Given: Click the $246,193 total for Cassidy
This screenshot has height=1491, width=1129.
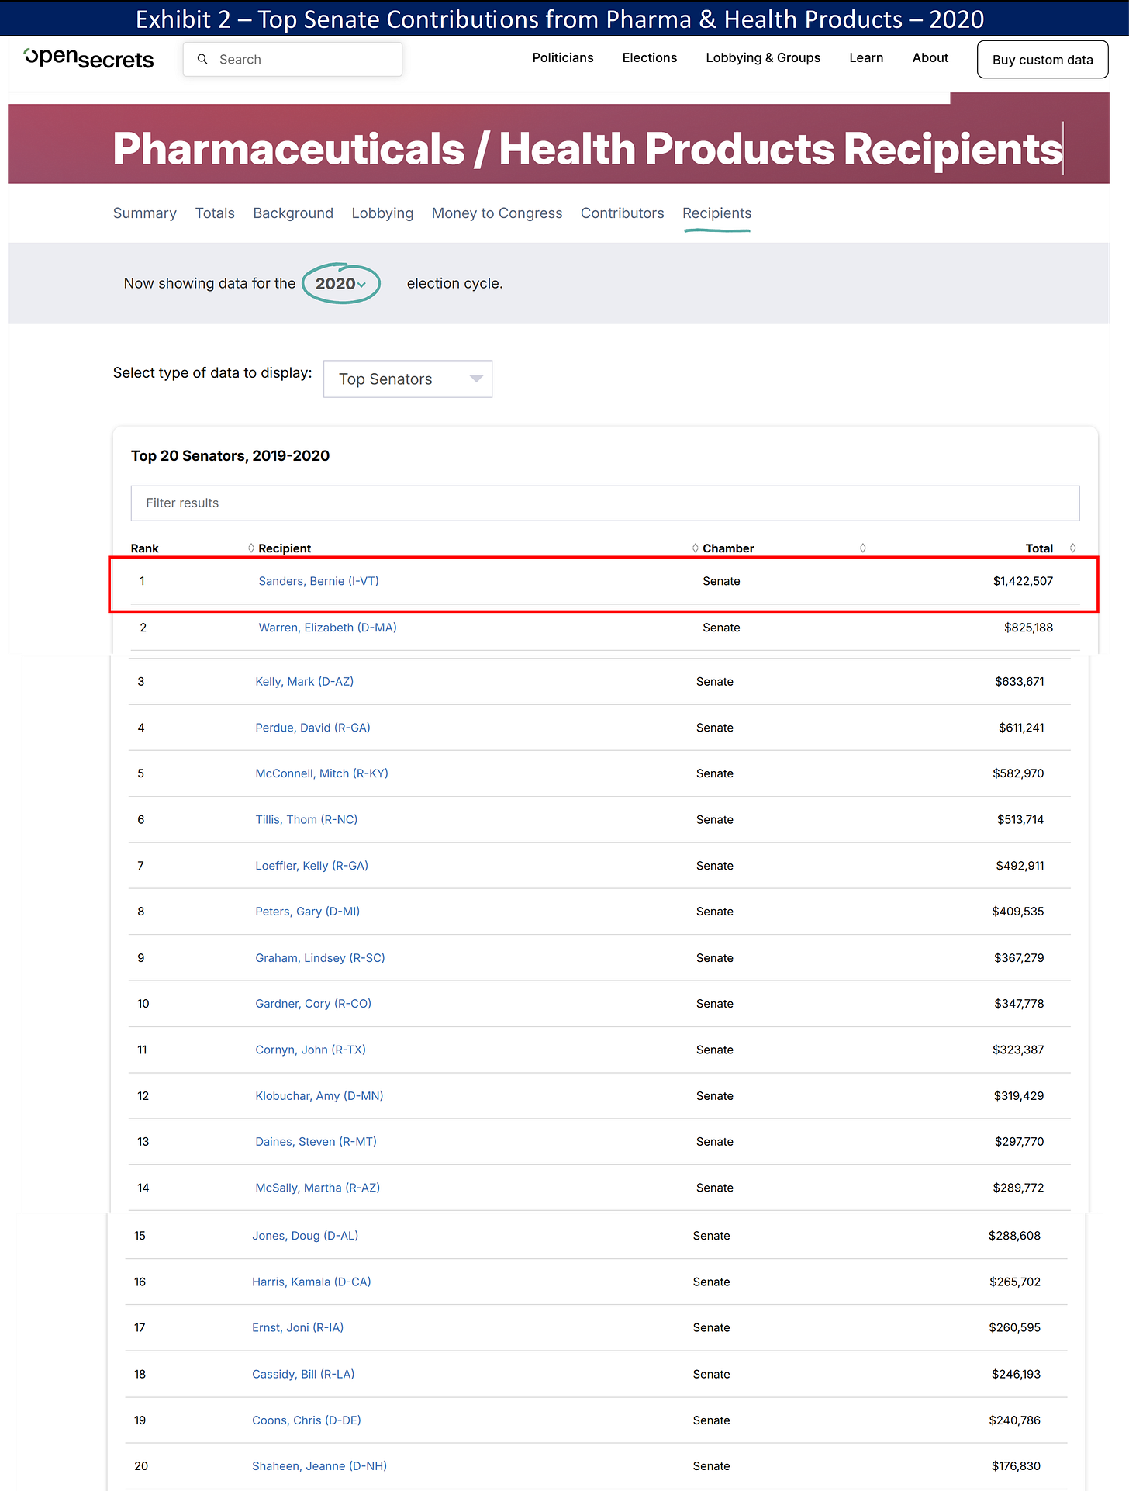Looking at the screenshot, I should (1016, 1375).
